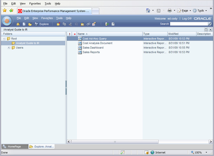Viewport: 214px width, 156px height.
Task: Click the open folder toolbar icon
Action: 30,24
